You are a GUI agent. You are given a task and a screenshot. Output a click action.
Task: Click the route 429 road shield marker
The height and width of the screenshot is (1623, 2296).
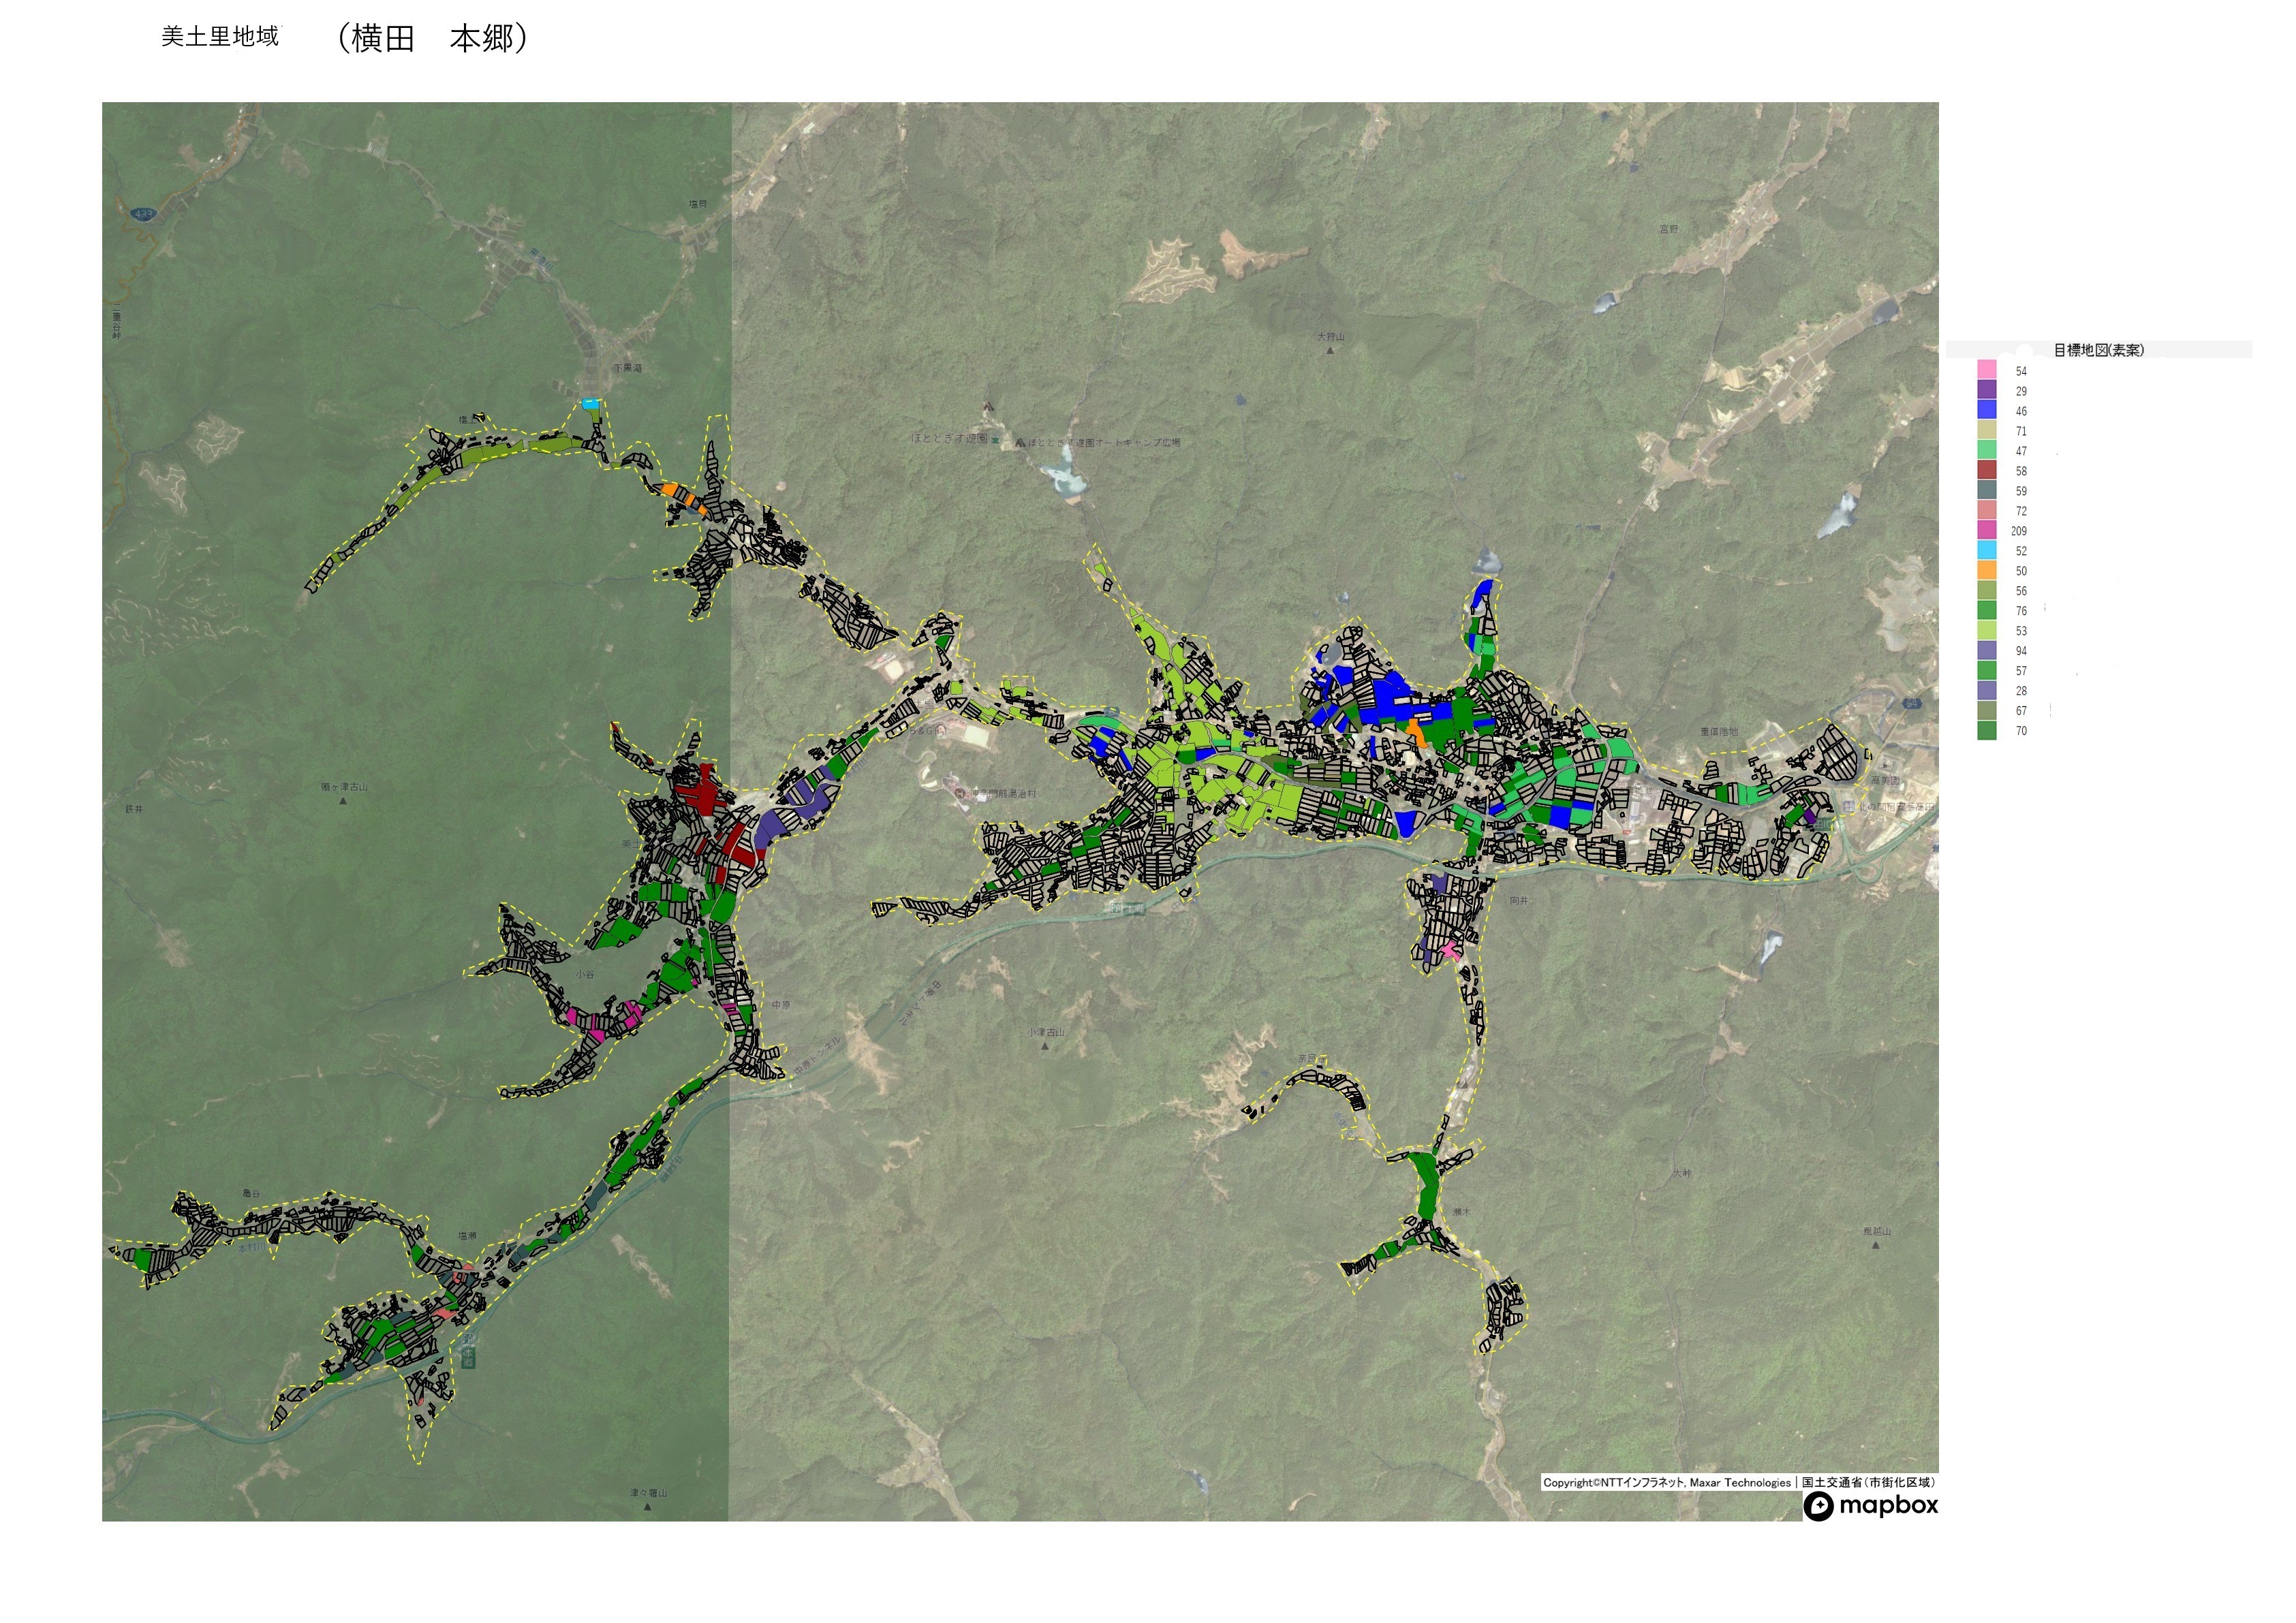click(x=143, y=215)
